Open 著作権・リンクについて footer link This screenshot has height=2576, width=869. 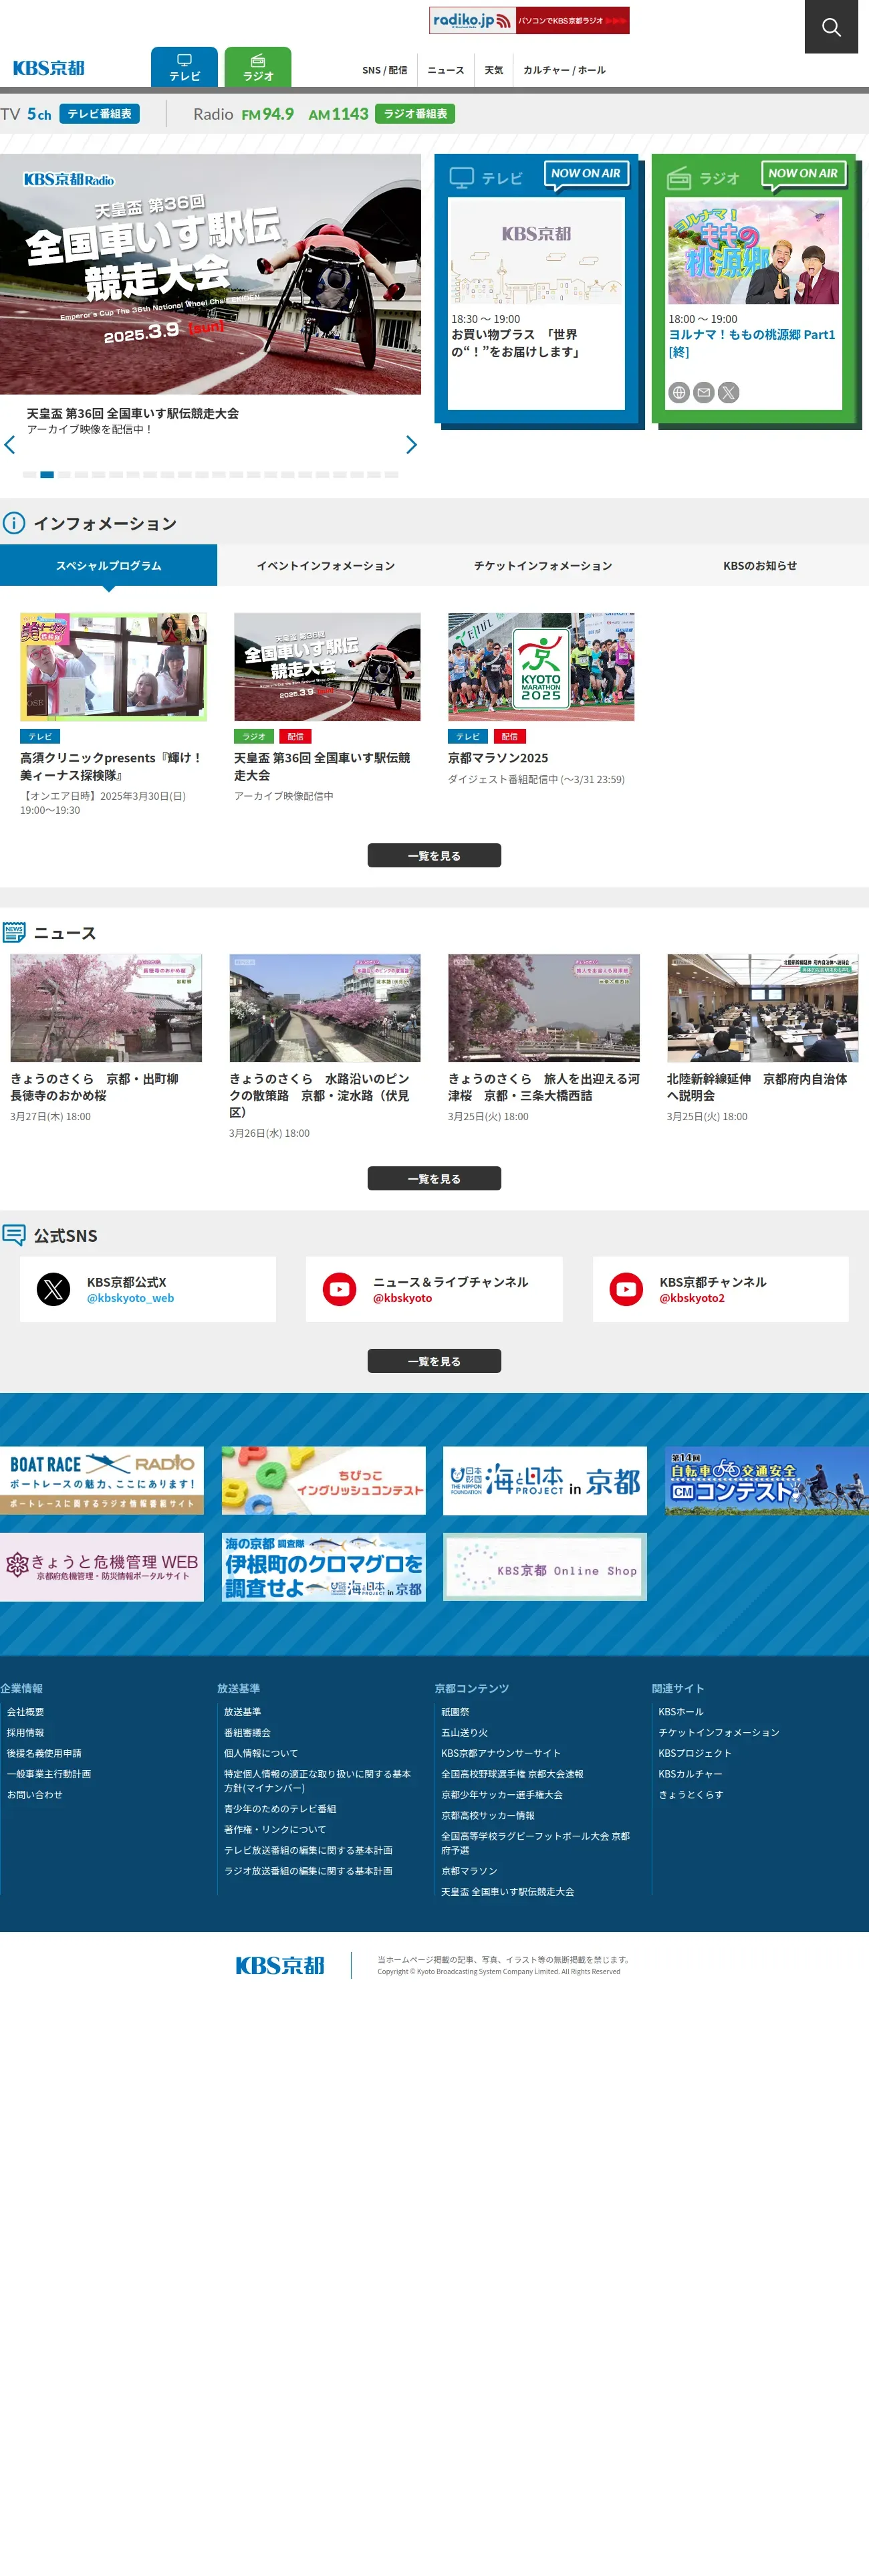click(x=275, y=1830)
